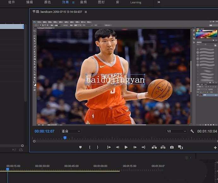Open the button editor plus icon
This screenshot has height=183, width=218.
click(x=215, y=147)
